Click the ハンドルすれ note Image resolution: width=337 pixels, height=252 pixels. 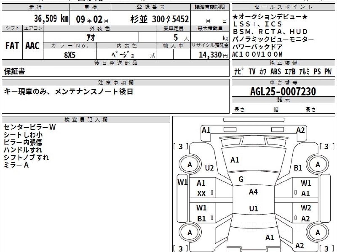(23, 150)
